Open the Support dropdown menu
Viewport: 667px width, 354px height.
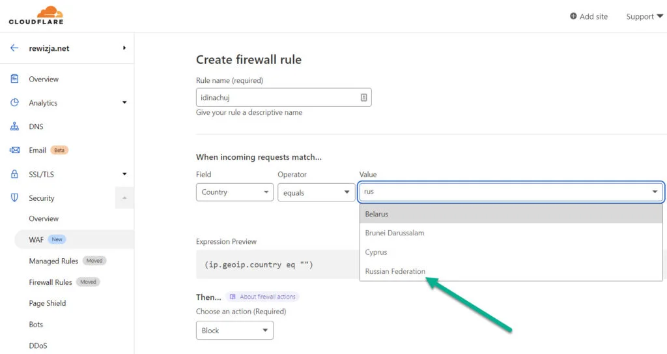(644, 16)
